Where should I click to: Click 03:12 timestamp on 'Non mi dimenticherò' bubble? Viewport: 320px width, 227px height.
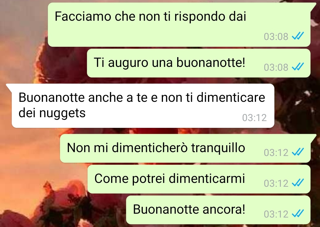tap(276, 153)
